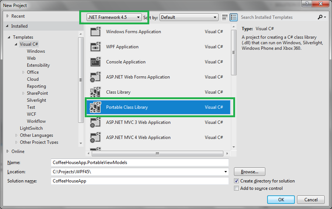This screenshot has height=209, width=332.
Task: Expand the SharePoint tree node
Action: pyautogui.click(x=23, y=93)
